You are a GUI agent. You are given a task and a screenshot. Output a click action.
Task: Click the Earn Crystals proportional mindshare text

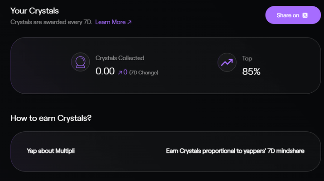[x=235, y=151]
